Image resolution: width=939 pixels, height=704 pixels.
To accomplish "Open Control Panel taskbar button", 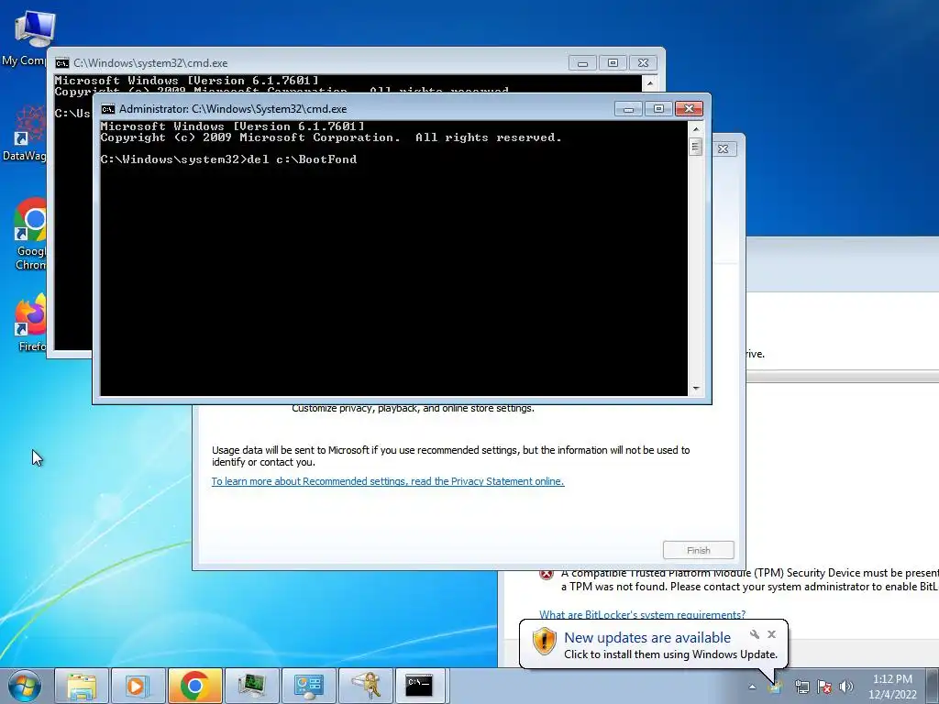I will click(x=308, y=686).
